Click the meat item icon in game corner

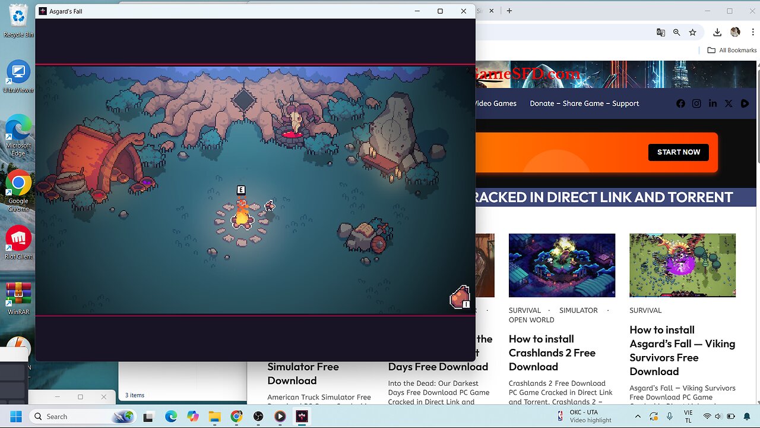click(x=460, y=297)
